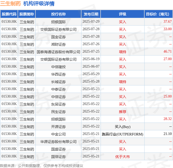This screenshot has height=168, width=173.
Task: Click target price 46.71
Action: point(168,51)
